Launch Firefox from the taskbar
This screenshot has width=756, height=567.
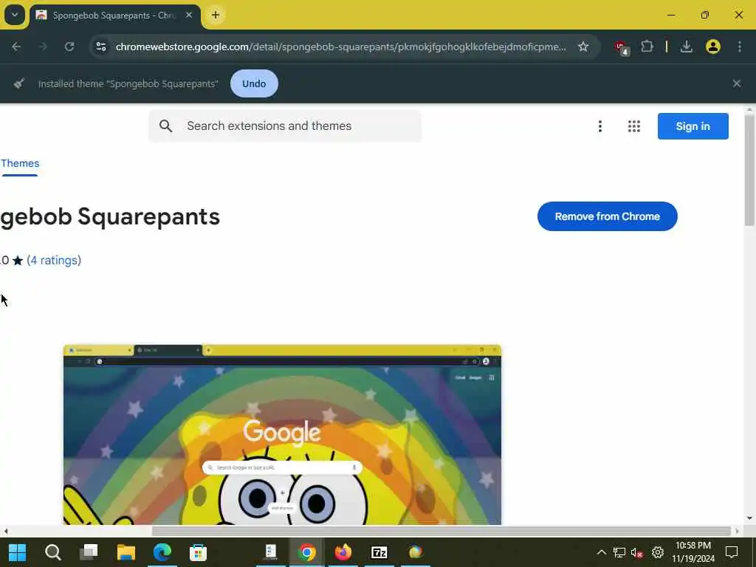(343, 552)
